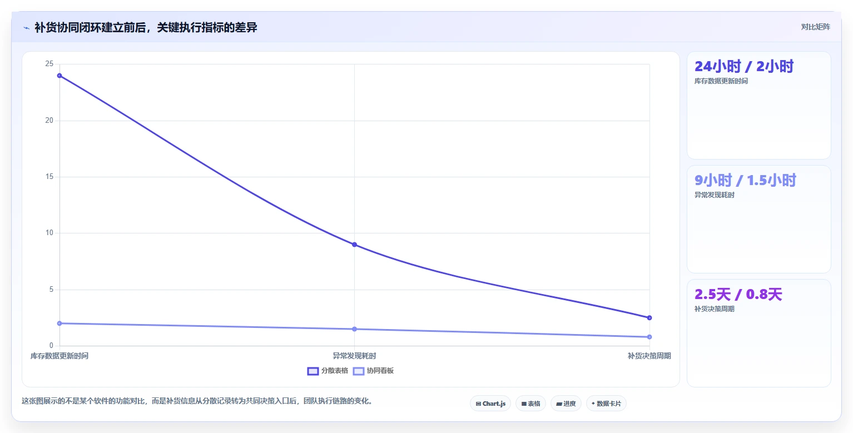Image resolution: width=853 pixels, height=433 pixels.
Task: Click the caption starting 这张图展示的不是
Action: (x=197, y=401)
